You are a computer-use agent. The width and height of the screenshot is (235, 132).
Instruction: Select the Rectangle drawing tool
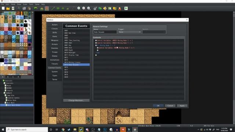pyautogui.click(x=58, y=8)
